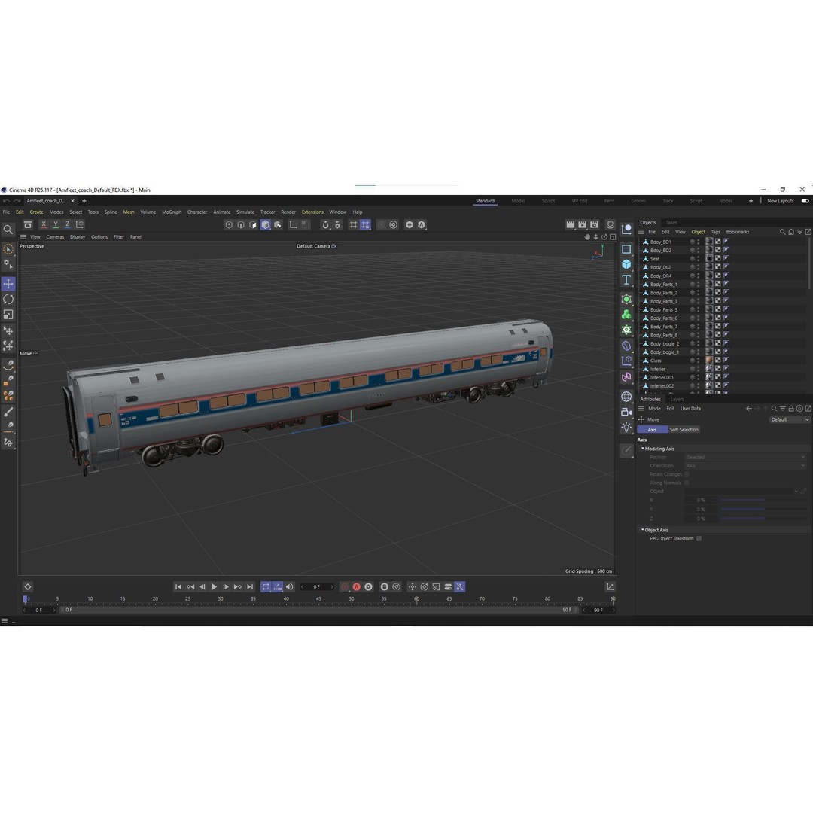Open the Default preset dropdown in Attributes
This screenshot has height=813, width=813.
[789, 419]
